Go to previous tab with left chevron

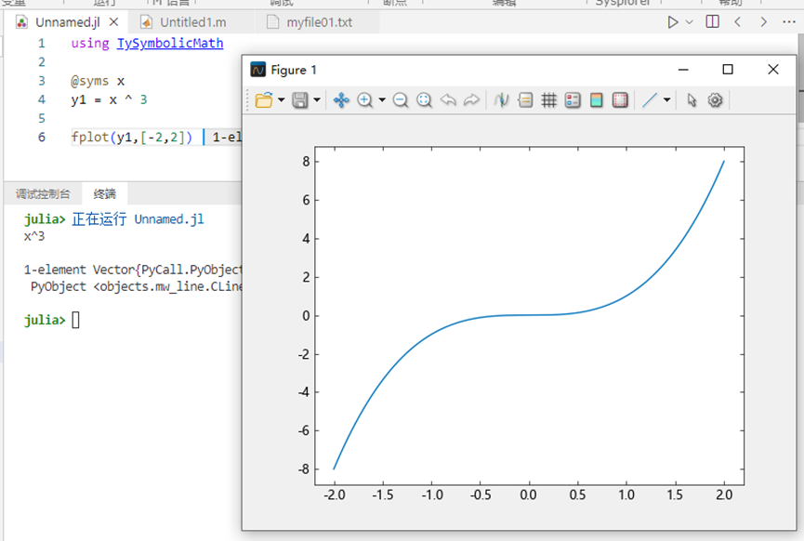(x=737, y=22)
